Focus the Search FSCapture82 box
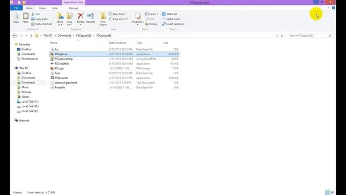The width and height of the screenshot is (346, 195). click(x=310, y=36)
